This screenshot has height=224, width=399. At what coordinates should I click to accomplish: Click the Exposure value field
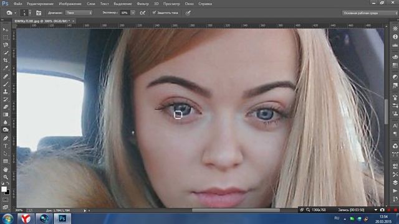pyautogui.click(x=125, y=12)
